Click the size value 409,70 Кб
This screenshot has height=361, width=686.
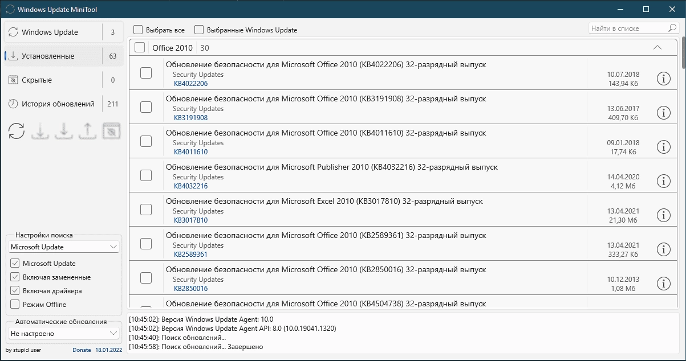click(623, 118)
